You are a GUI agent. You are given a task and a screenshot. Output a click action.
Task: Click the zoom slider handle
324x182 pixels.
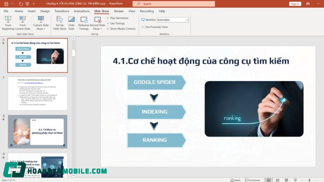(x=309, y=180)
